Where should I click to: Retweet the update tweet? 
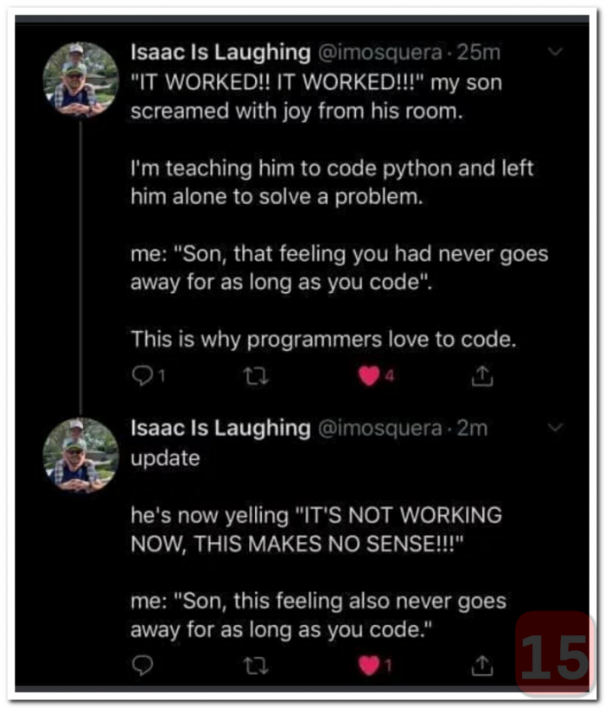click(x=255, y=665)
